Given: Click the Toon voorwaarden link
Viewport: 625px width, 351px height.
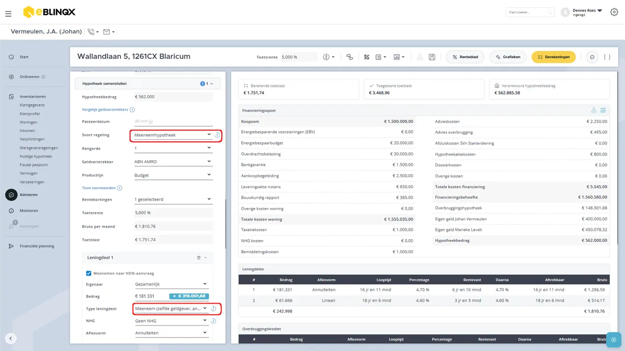Looking at the screenshot, I should 102,188.
